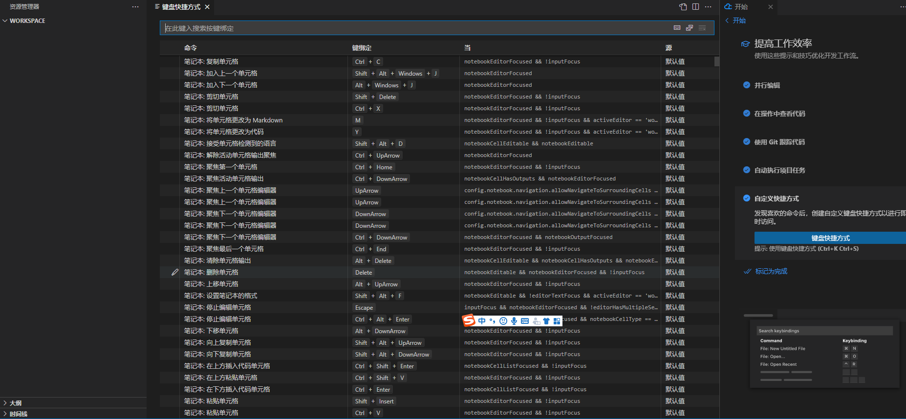Viewport: 906px width, 419px height.
Task: Toggle Sogou Chinese/English 中 mode
Action: (x=482, y=321)
